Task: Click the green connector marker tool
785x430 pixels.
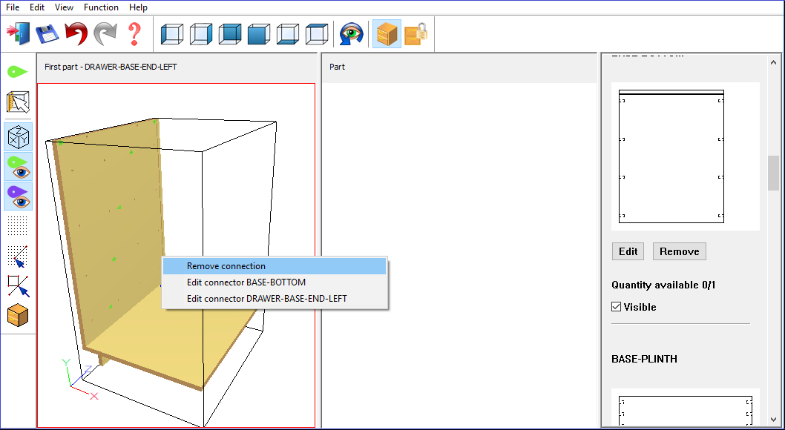Action: [x=18, y=72]
